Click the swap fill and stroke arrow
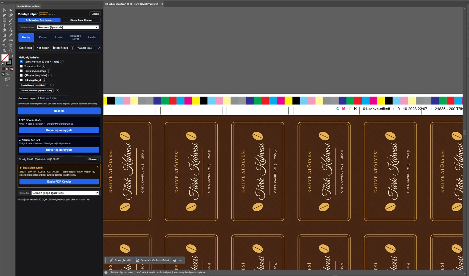Viewport: 469px width, 276px height. click(x=12, y=55)
